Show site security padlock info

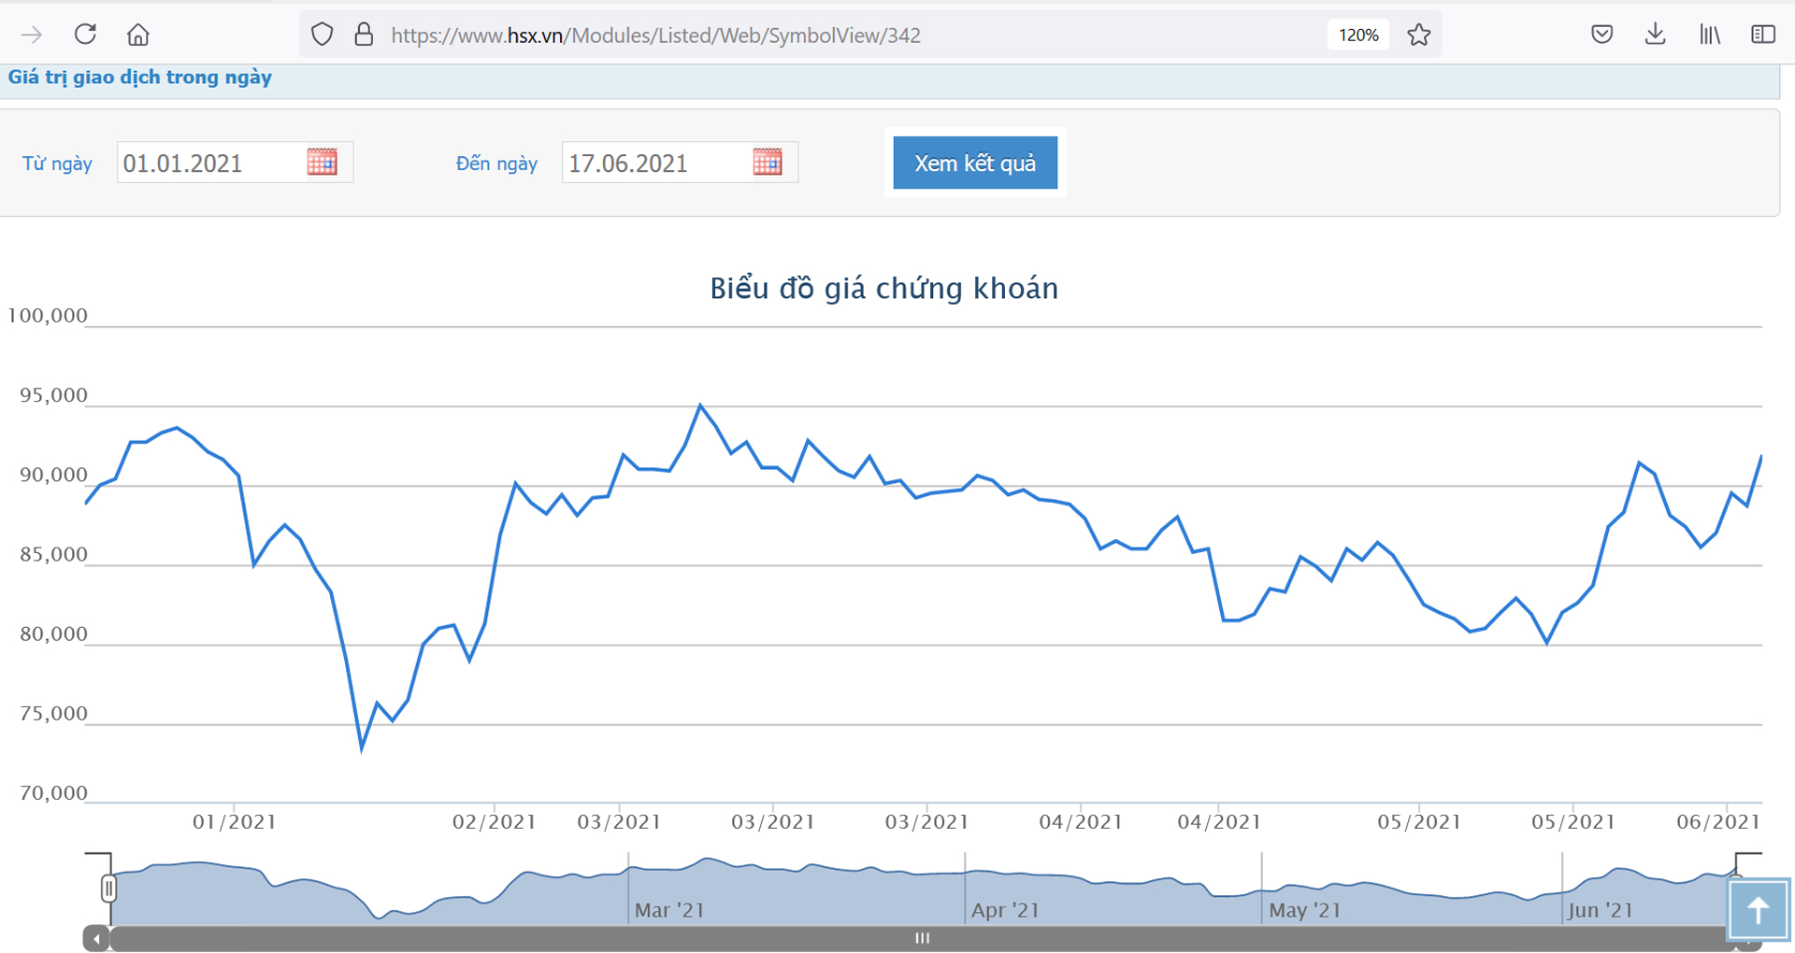tap(364, 36)
